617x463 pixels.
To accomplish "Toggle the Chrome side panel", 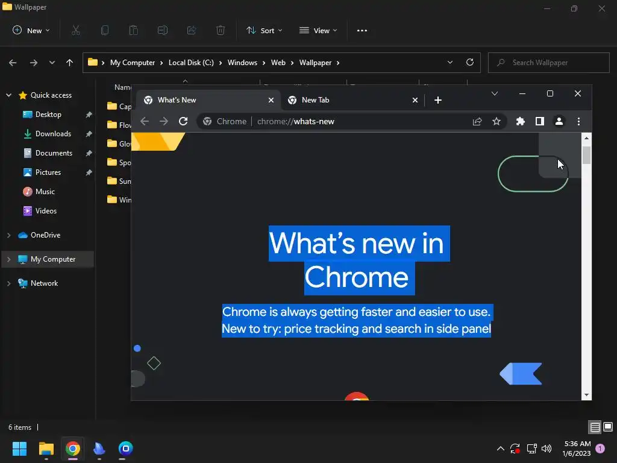I will 540,121.
